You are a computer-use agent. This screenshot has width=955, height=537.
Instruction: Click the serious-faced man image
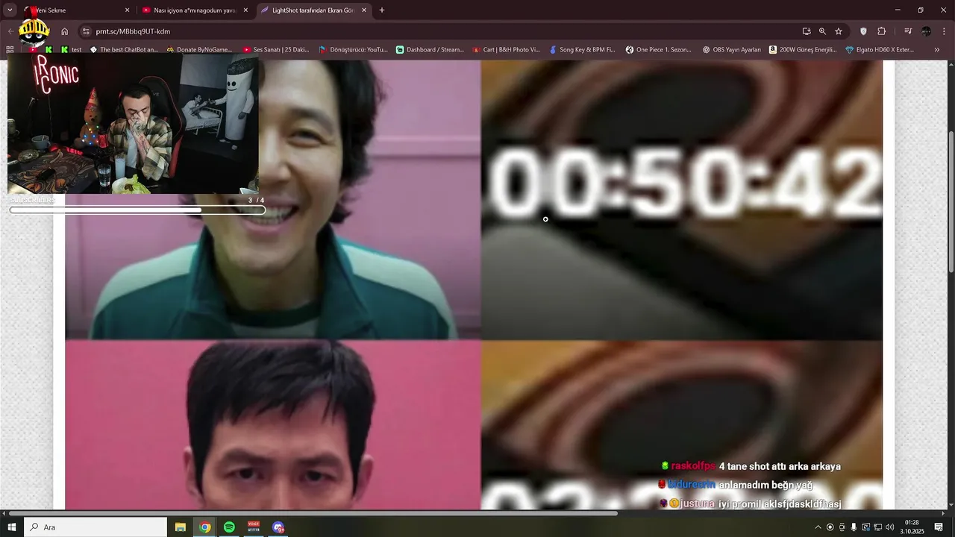point(273,425)
